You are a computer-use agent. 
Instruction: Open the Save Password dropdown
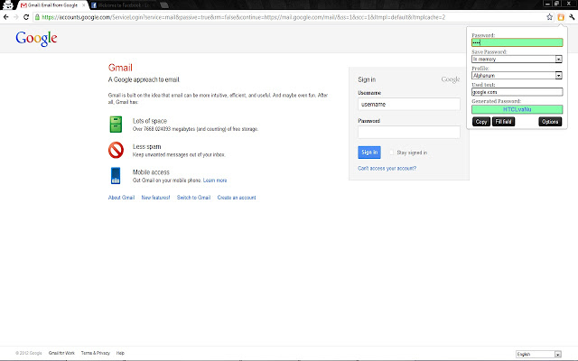point(517,59)
